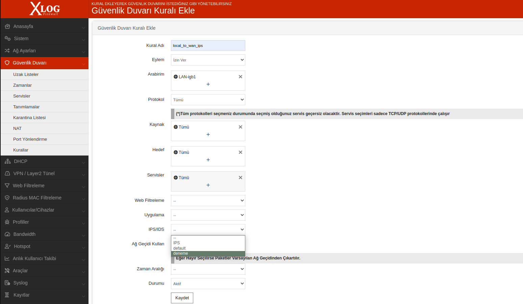The image size is (523, 304).
Task: Click the Kaydet button
Action: [x=182, y=298]
